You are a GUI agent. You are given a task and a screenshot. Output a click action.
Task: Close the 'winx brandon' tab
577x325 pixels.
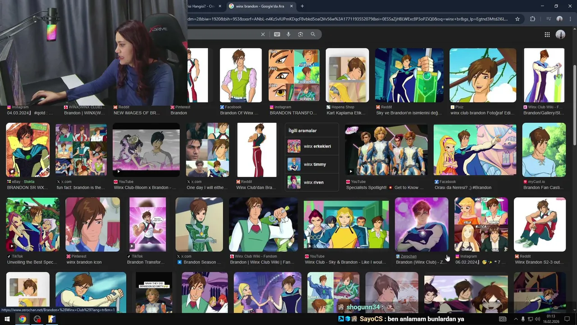292,6
